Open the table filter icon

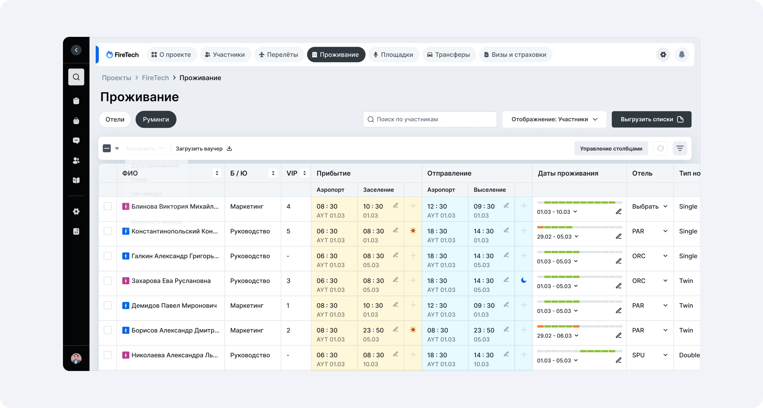tap(680, 148)
